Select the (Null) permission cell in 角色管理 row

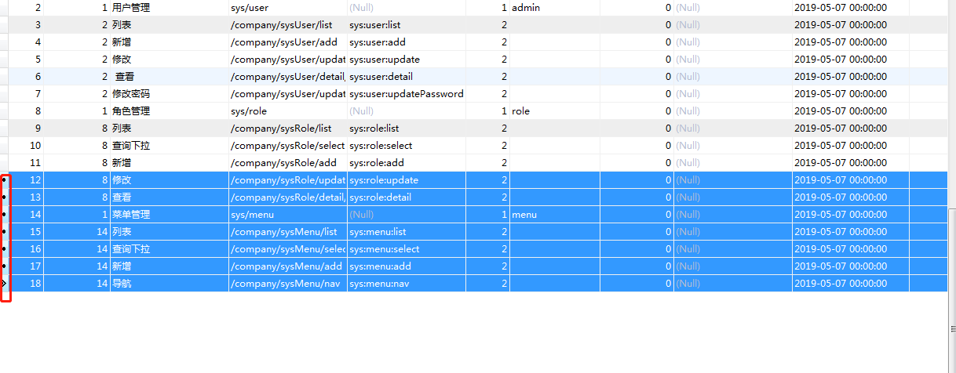[406, 111]
